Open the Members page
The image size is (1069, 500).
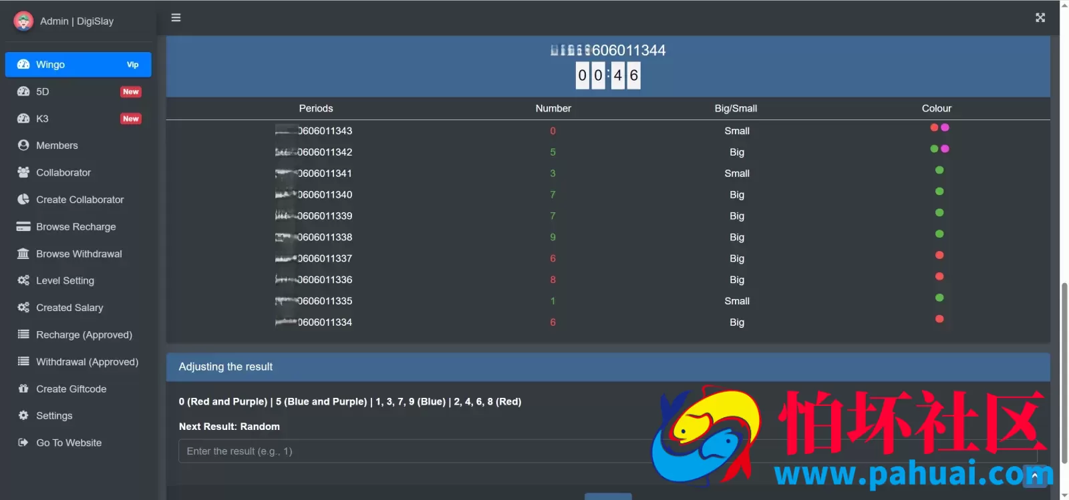click(78, 146)
